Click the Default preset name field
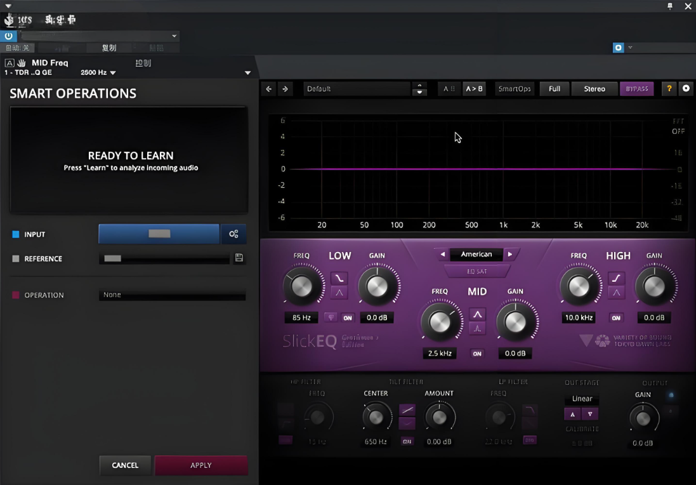Screen dimensions: 696x485 tap(357, 89)
